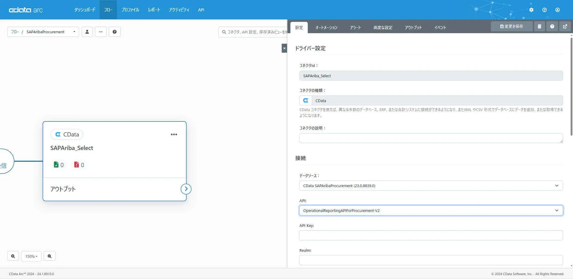Viewport: 573px width, 279px height.
Task: Click the CData Arc logo
Action: [x=26, y=10]
